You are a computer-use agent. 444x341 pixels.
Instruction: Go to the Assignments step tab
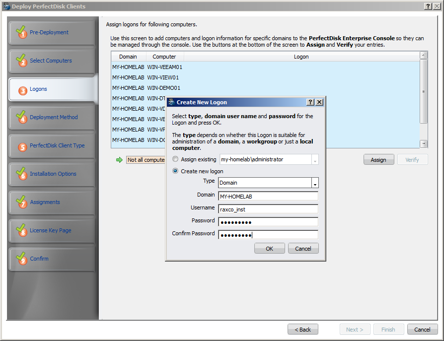tap(45, 202)
